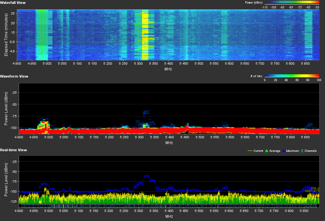This screenshot has height=221, width=325.
Task: Click the channel strip below the Real-time graph
Action: tap(169, 206)
